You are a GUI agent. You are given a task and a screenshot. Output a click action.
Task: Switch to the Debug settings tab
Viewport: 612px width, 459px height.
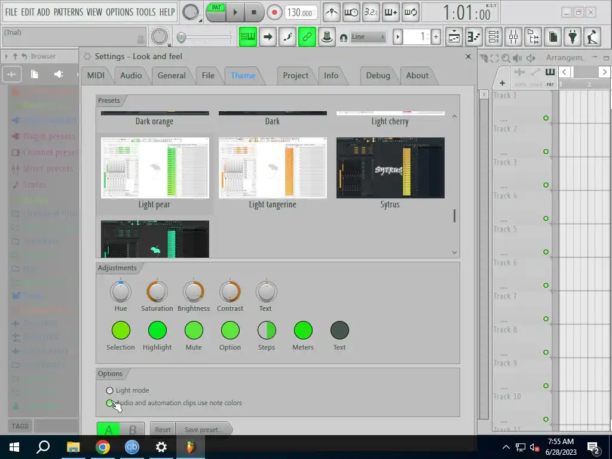(378, 75)
